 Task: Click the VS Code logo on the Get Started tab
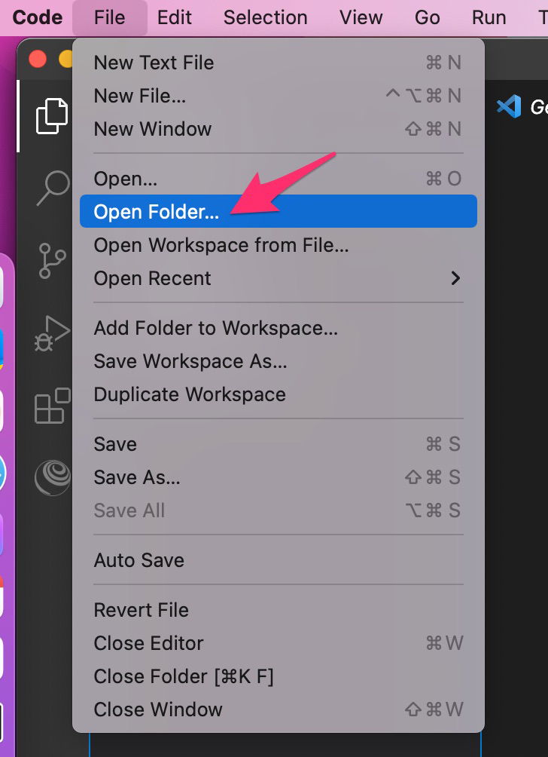(509, 106)
